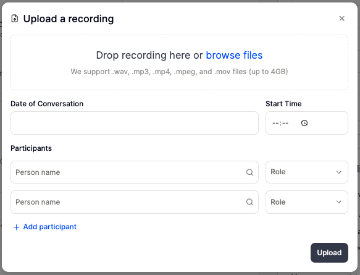Click the second Person name field

pos(135,202)
